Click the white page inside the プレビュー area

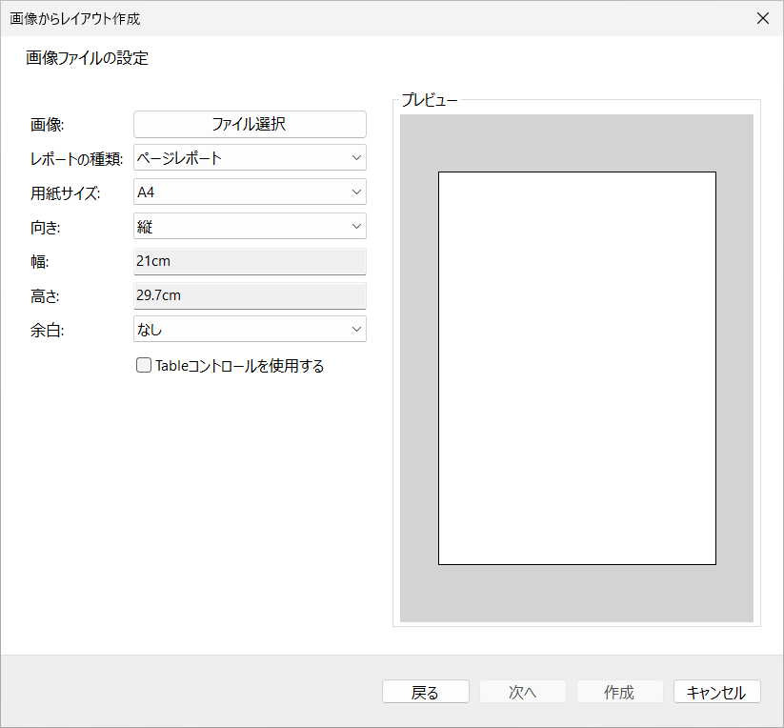(x=576, y=368)
